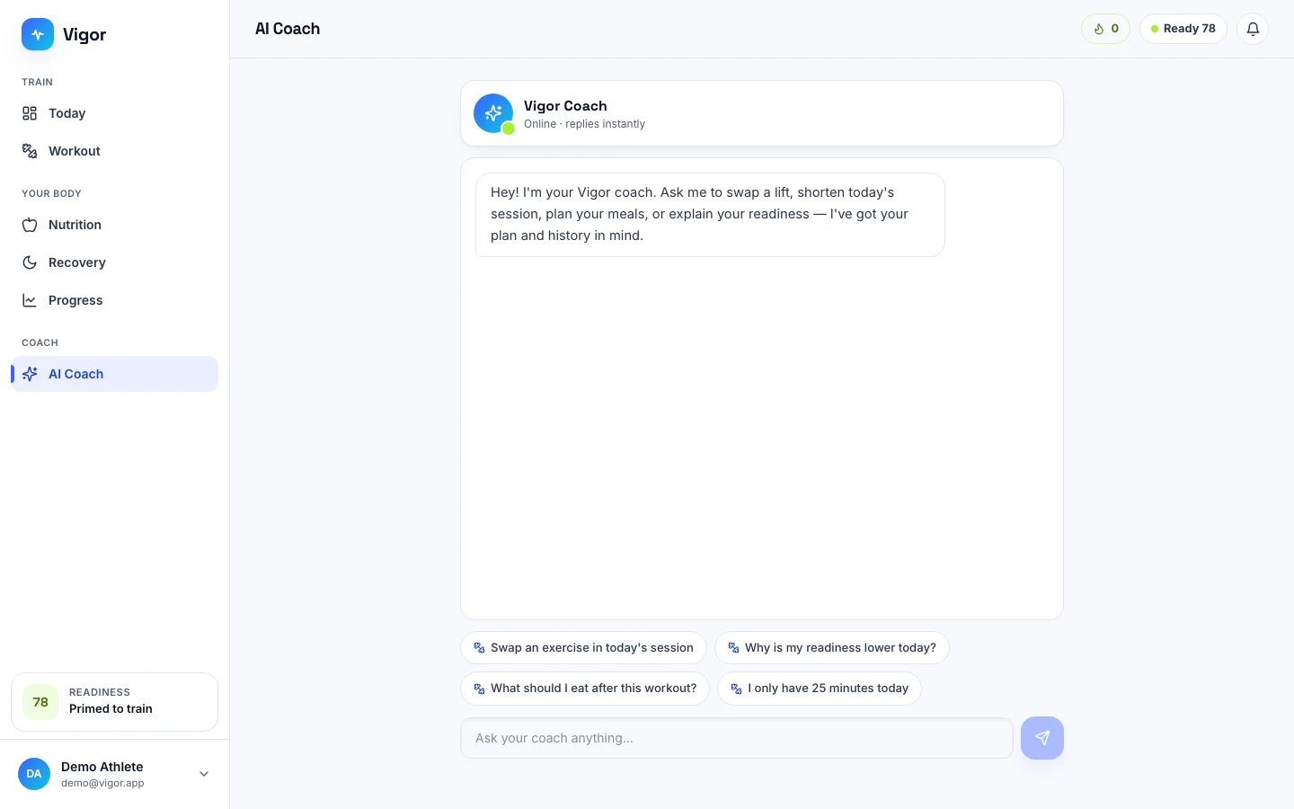Screen dimensions: 1294x809
Task: Click the AI Coach page title
Action: pyautogui.click(x=288, y=29)
